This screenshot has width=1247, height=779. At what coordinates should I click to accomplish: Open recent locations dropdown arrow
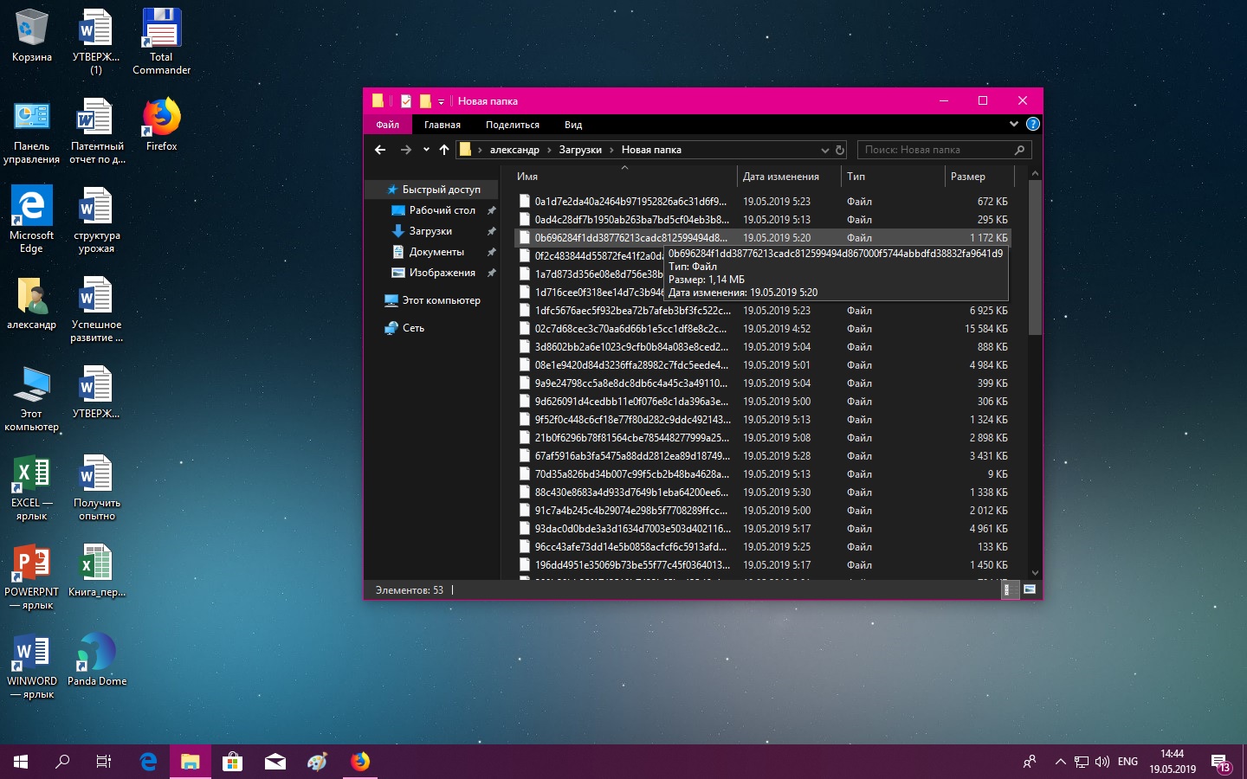click(426, 150)
